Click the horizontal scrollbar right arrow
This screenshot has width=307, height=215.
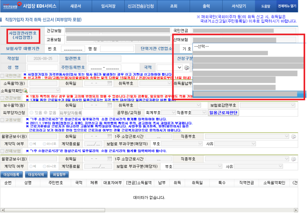(296, 210)
